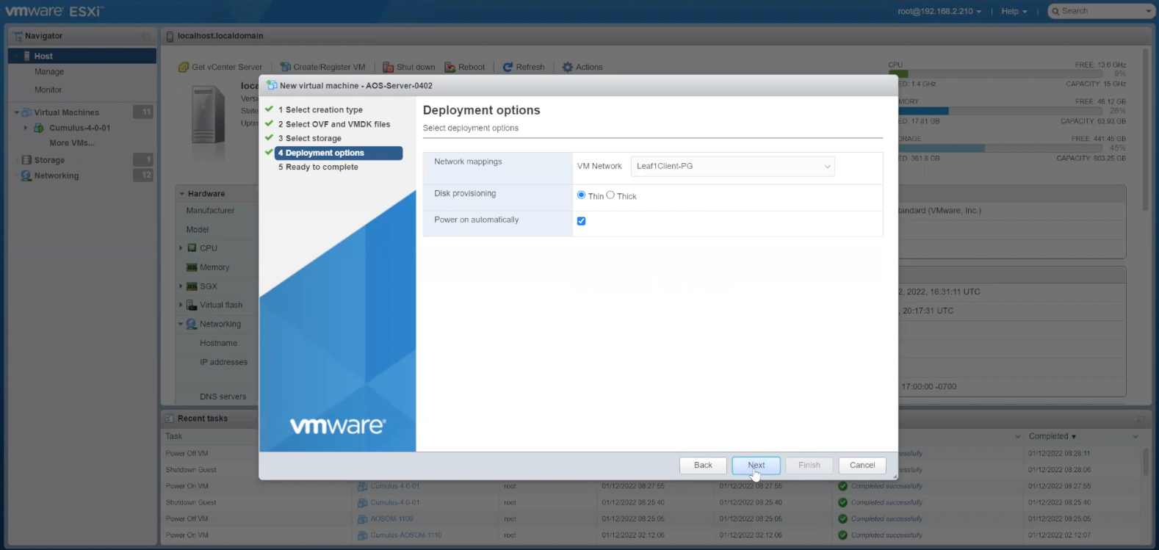Open the AOSOM-1109 link in Recent tasks

(392, 518)
